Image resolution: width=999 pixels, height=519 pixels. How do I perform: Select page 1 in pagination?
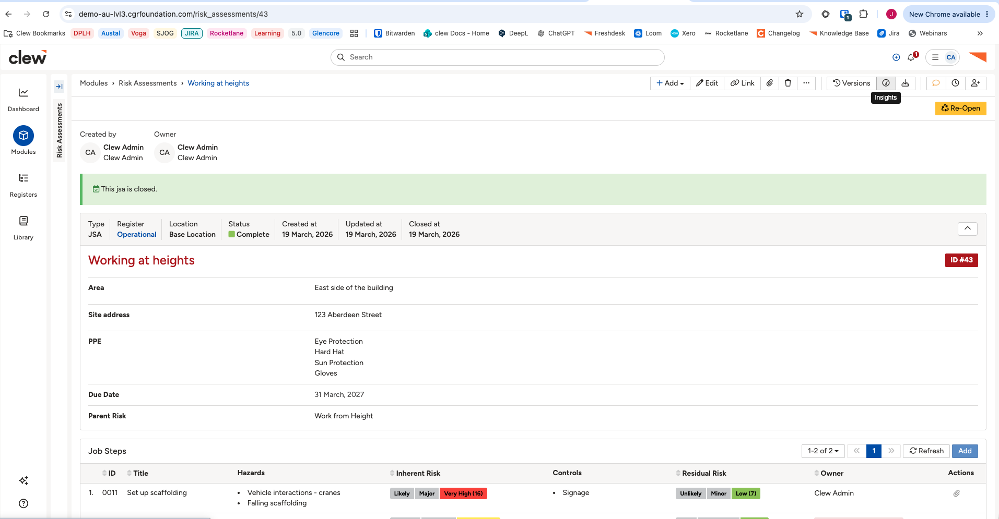(x=874, y=451)
